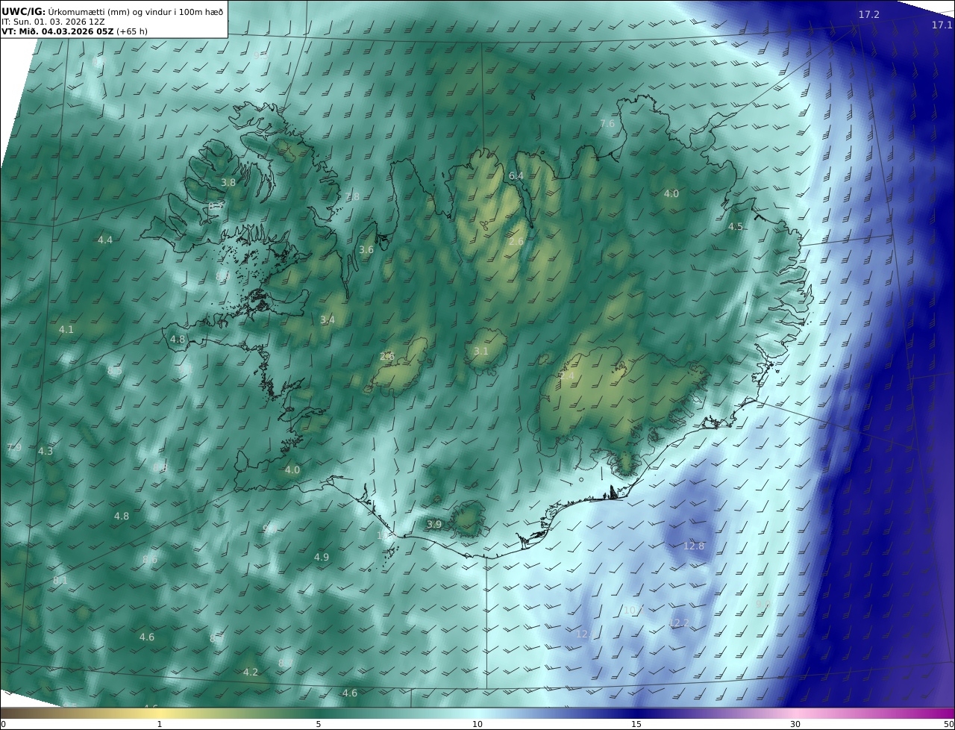955x730 pixels.
Task: Click the 4.3 precipitation value
Action: tap(46, 452)
